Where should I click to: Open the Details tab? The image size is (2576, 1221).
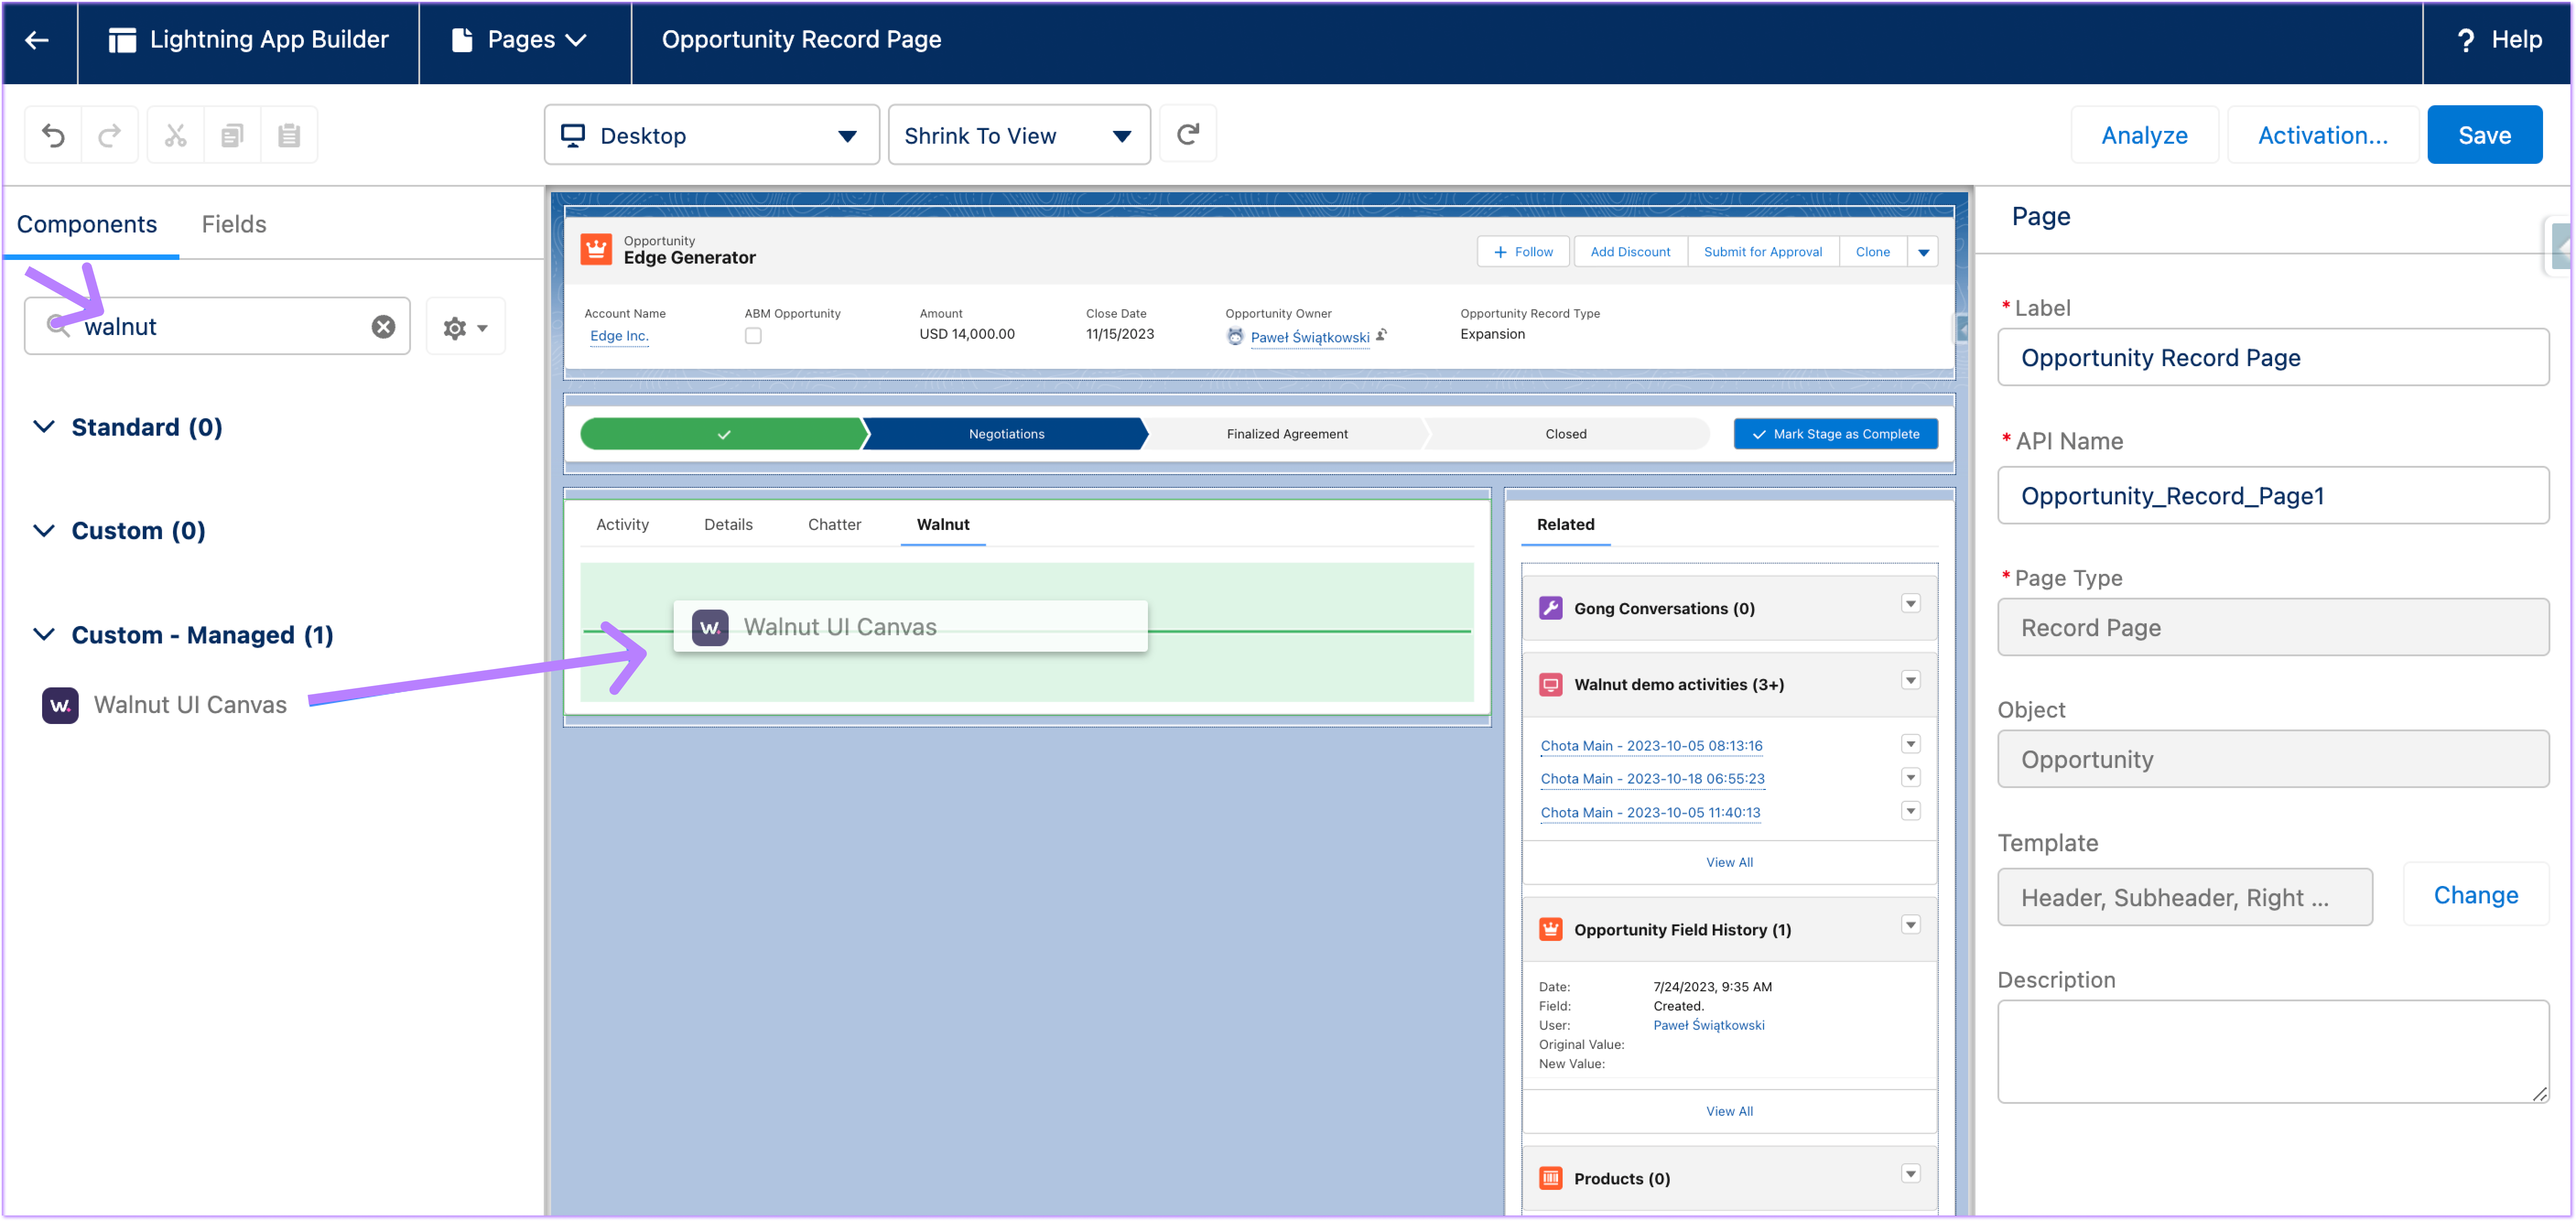point(728,525)
